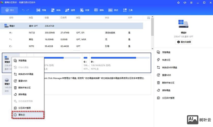Open the 清理 (clean) toolbar menu
Image resolution: width=213 pixels, height=127 pixels.
coord(70,10)
